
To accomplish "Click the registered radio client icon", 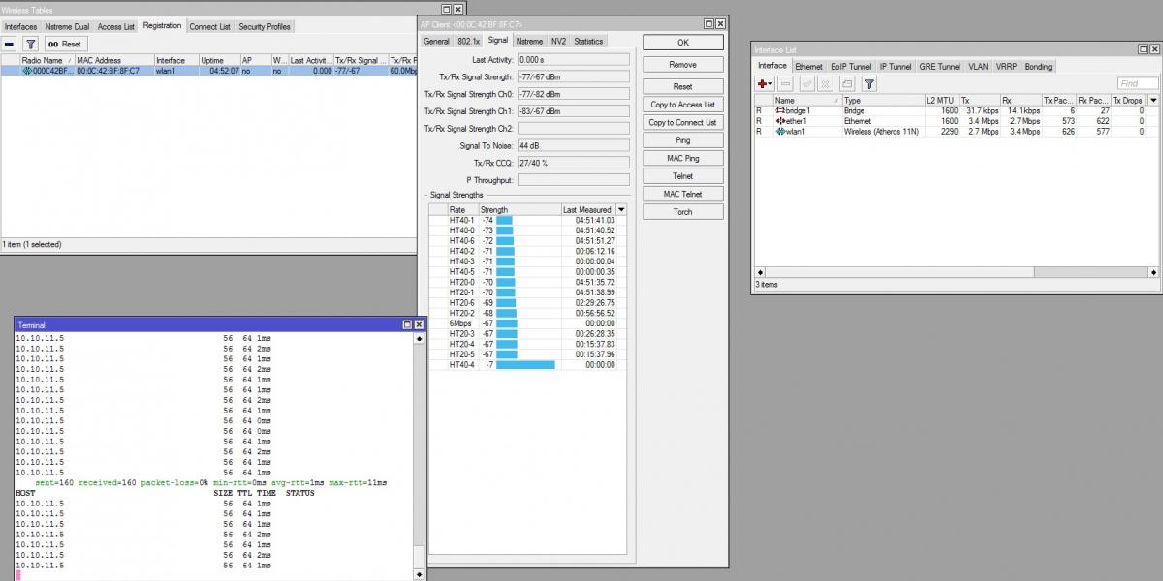I will [x=27, y=71].
